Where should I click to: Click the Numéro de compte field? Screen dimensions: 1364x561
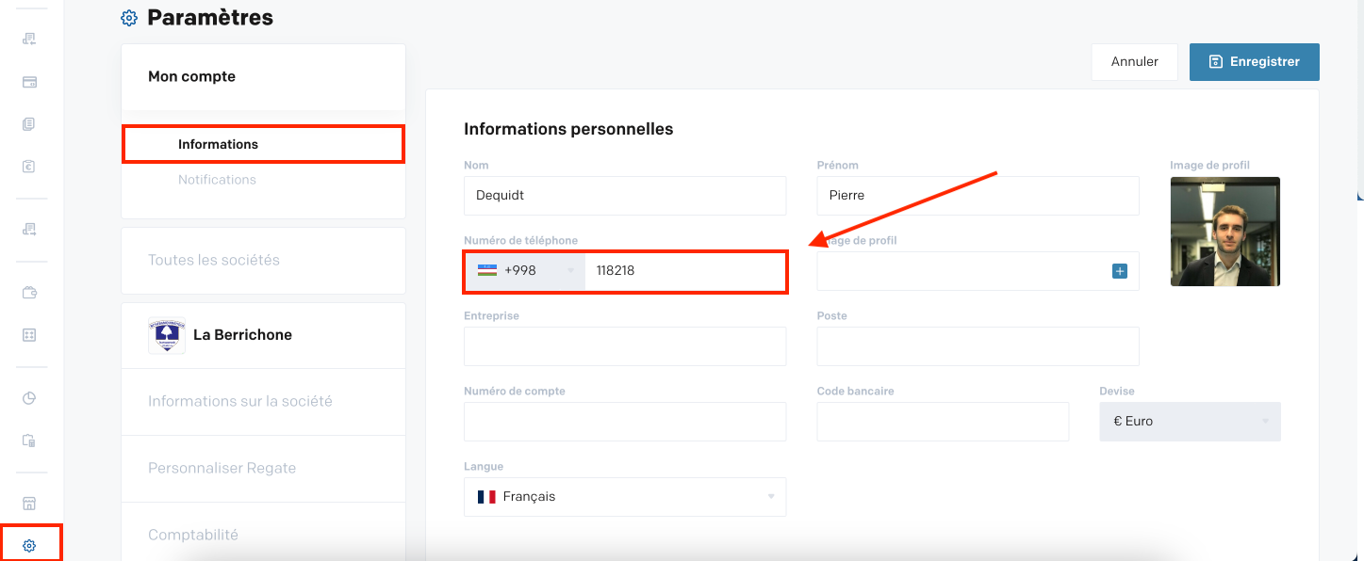[x=625, y=422]
